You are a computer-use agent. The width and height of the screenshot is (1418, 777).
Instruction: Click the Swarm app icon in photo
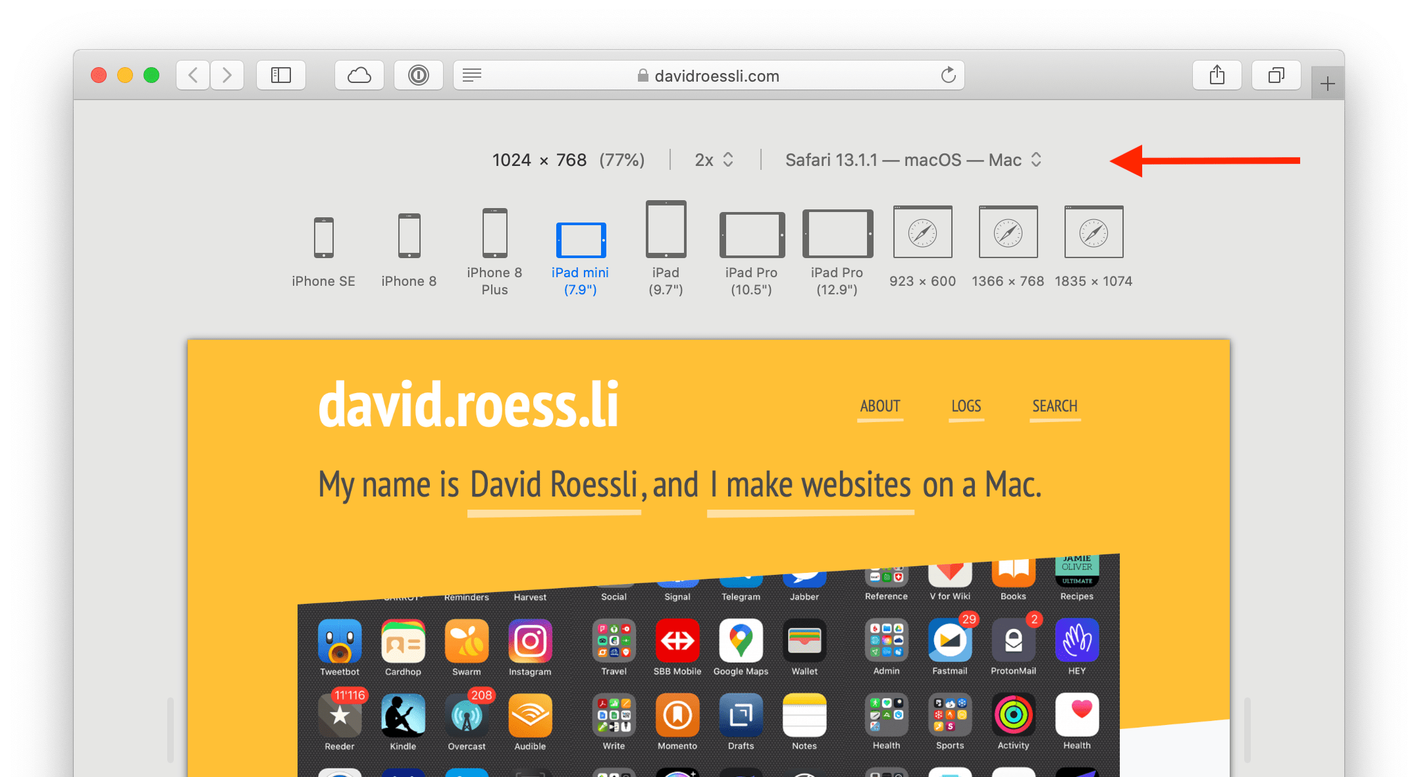467,641
